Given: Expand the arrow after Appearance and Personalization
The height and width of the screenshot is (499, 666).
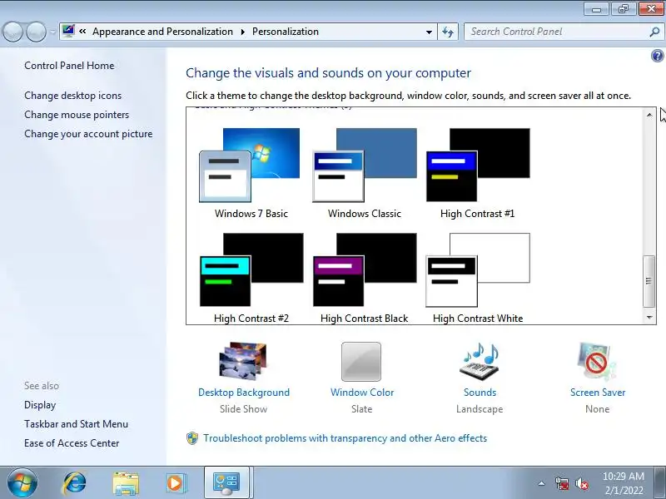Looking at the screenshot, I should tap(242, 32).
